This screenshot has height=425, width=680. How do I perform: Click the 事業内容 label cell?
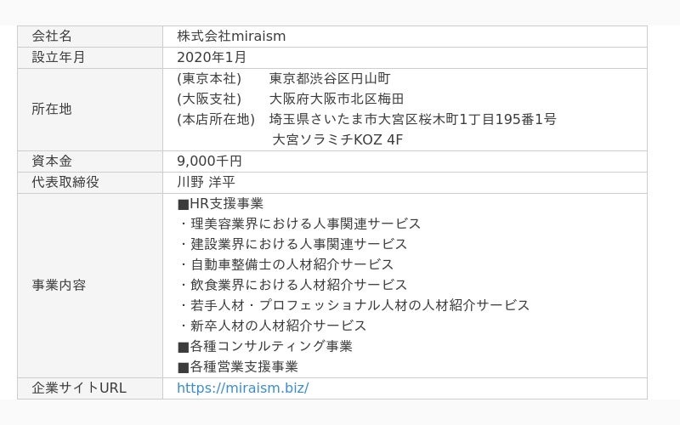pos(90,286)
